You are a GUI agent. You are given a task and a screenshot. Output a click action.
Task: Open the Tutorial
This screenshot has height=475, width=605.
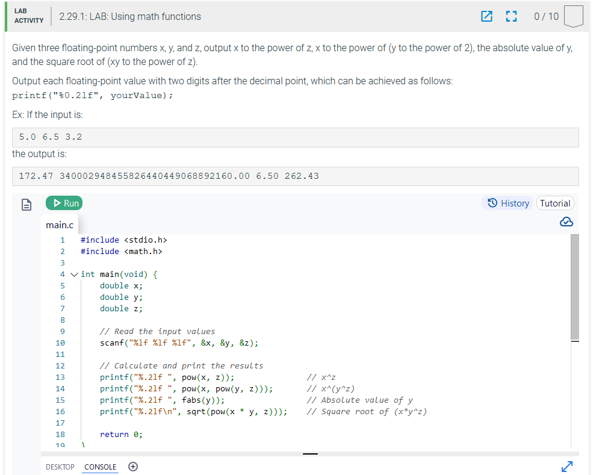555,203
